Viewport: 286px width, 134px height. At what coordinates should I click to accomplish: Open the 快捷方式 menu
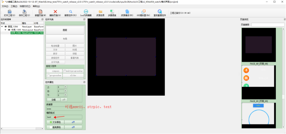click(25, 6)
